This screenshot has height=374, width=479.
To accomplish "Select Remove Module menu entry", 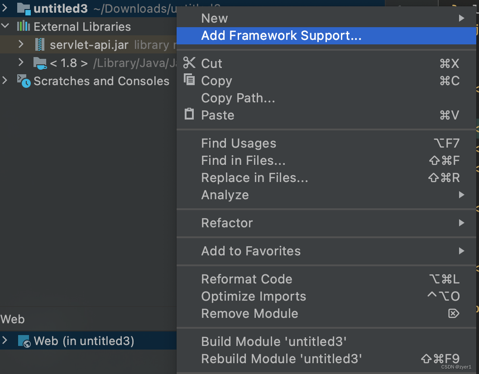I will [249, 313].
